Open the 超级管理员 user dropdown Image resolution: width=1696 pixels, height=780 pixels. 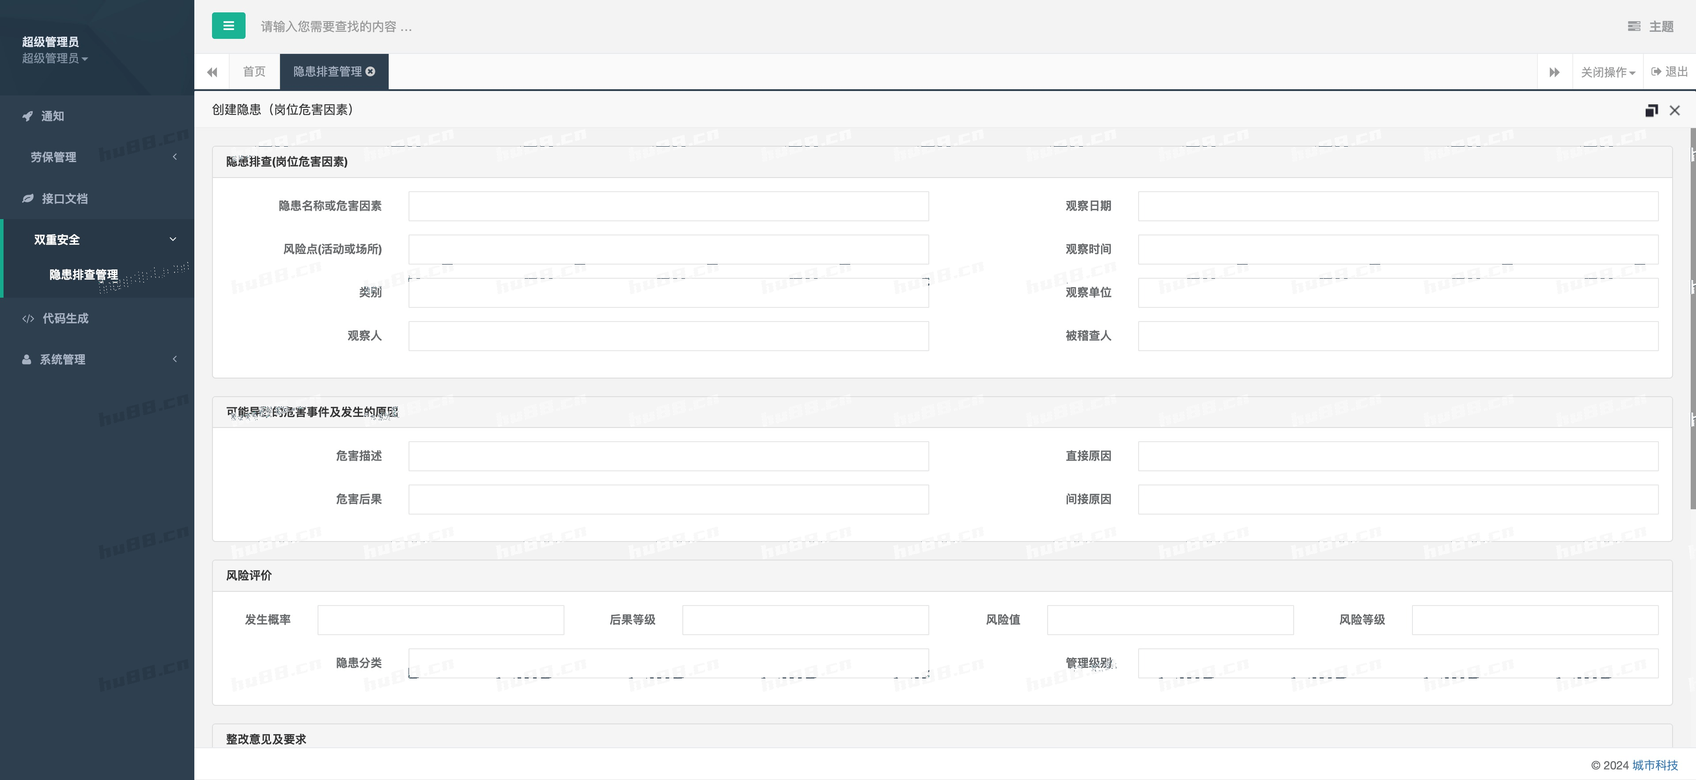pos(55,59)
